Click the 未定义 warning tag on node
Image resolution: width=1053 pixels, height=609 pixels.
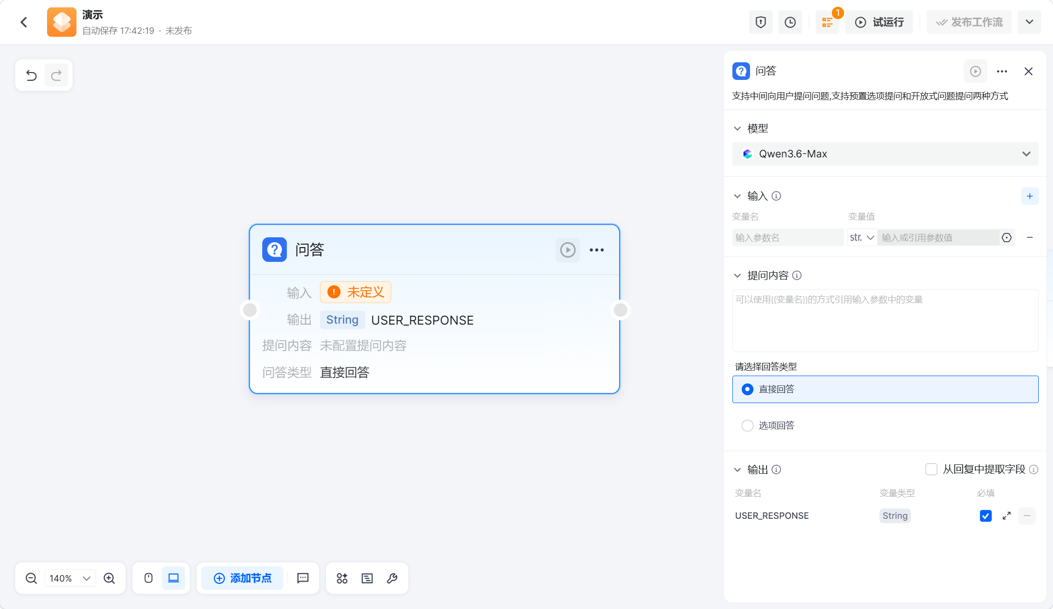pos(355,292)
